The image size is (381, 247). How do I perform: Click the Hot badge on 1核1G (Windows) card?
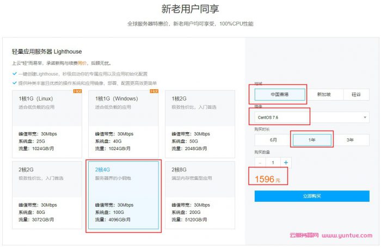pos(154,91)
